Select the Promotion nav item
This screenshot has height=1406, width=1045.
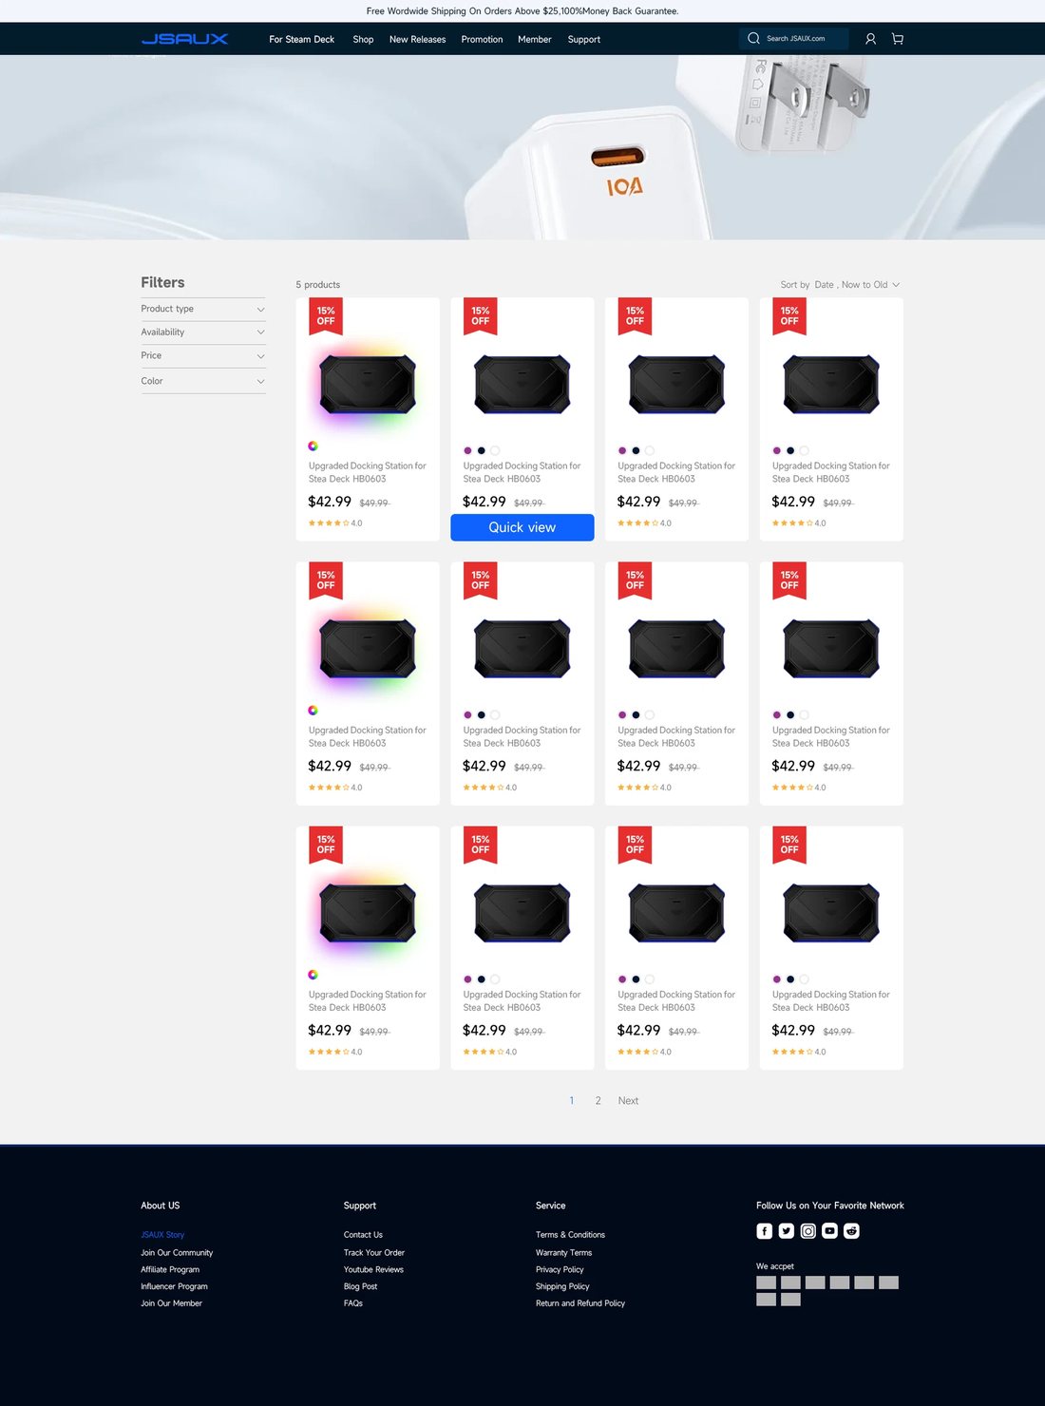pyautogui.click(x=482, y=40)
